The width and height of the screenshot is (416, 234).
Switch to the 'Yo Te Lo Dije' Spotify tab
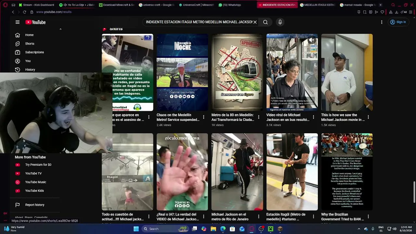click(77, 5)
